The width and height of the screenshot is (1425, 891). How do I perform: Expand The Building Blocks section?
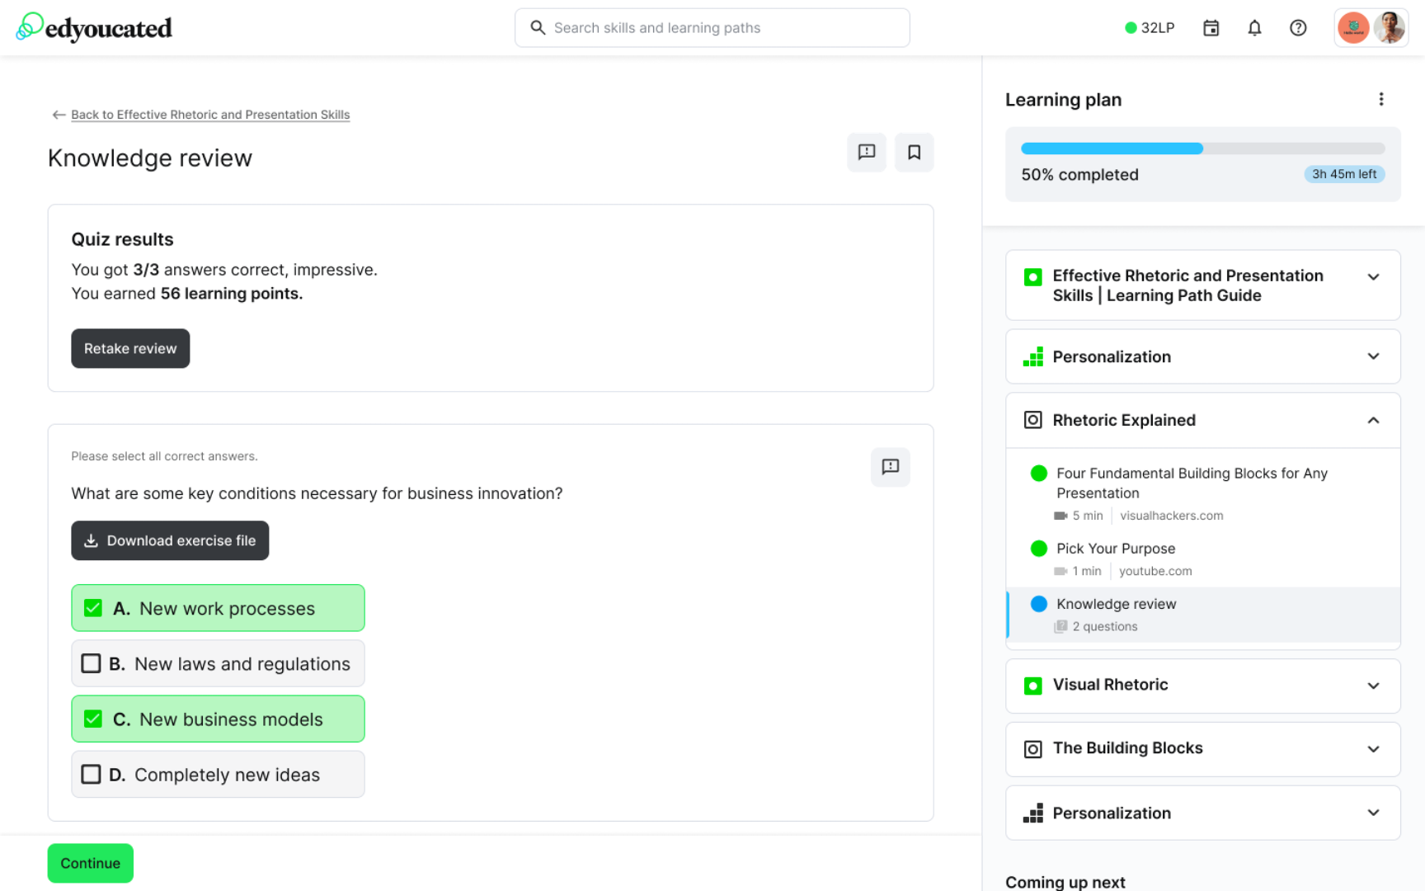click(1373, 749)
